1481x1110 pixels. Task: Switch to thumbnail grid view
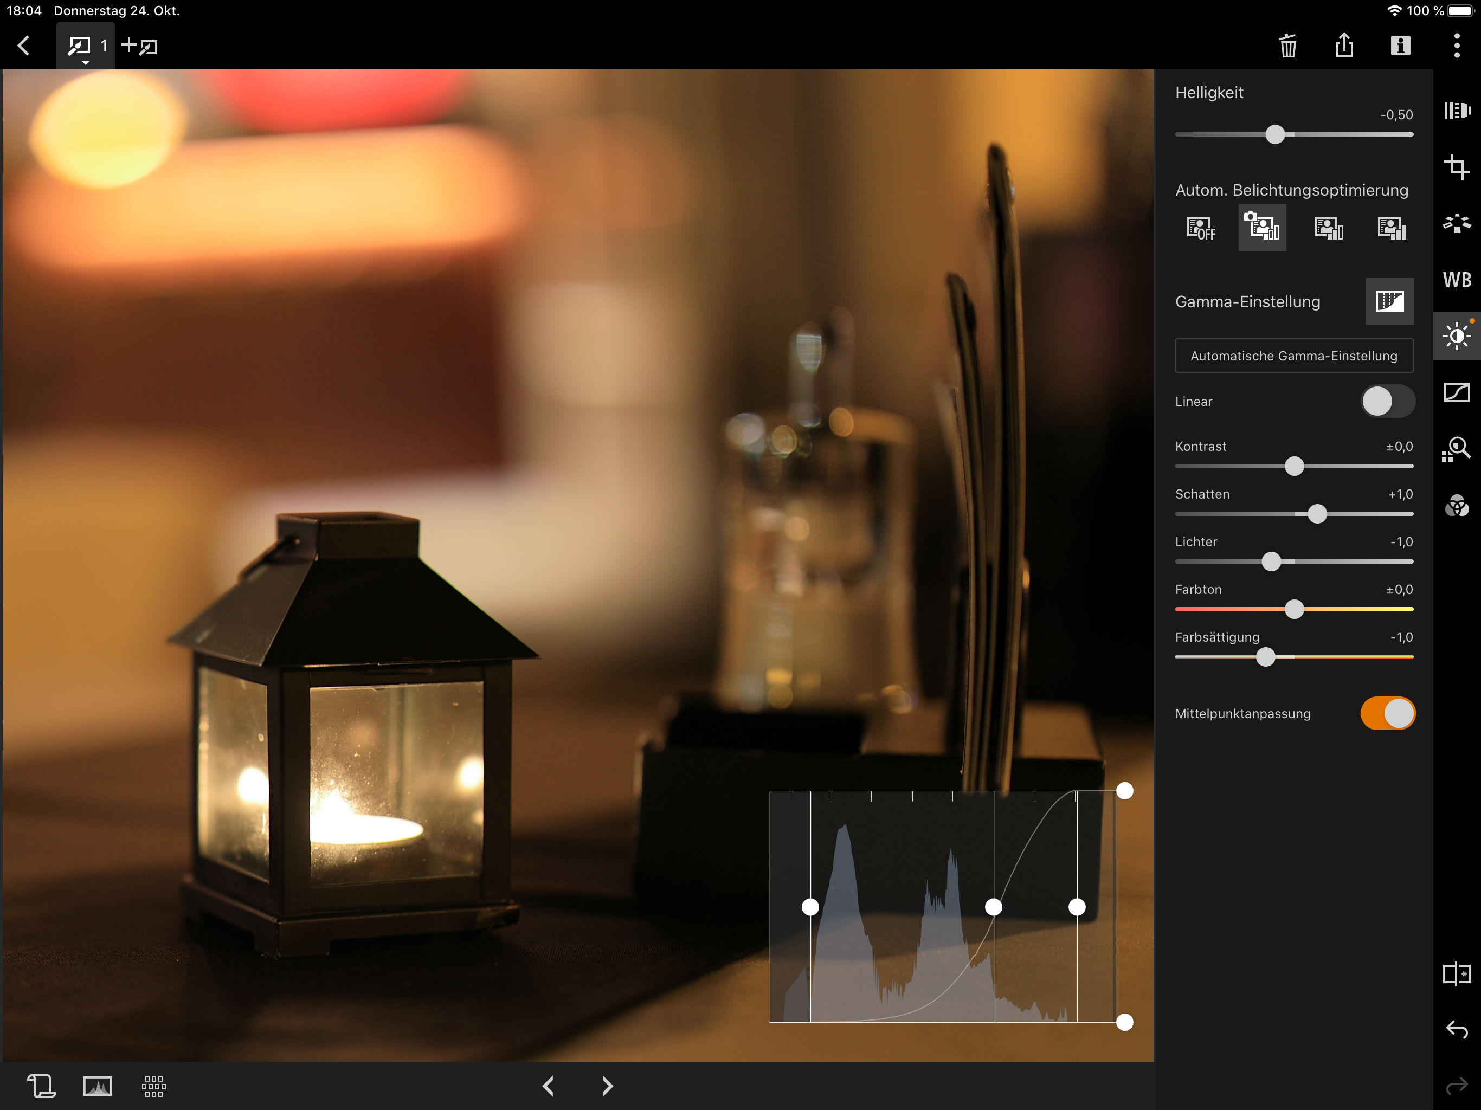click(x=153, y=1086)
